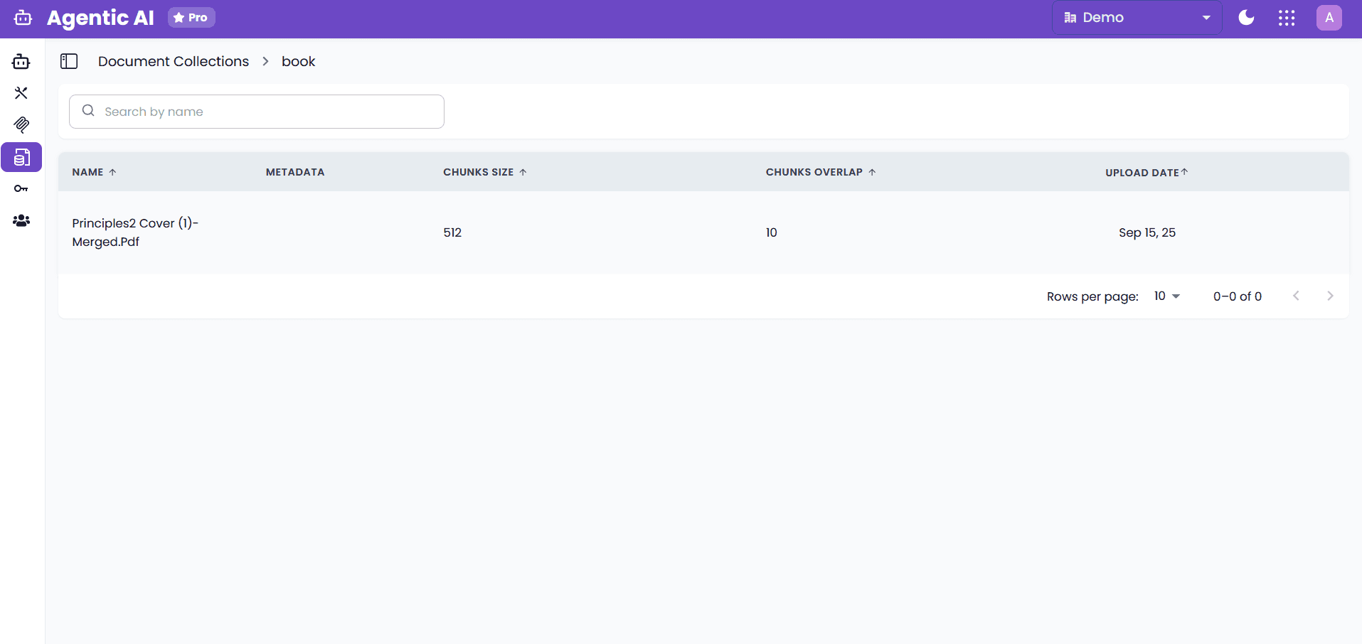Click the user avatar A
Image resolution: width=1362 pixels, height=644 pixels.
[x=1329, y=18]
